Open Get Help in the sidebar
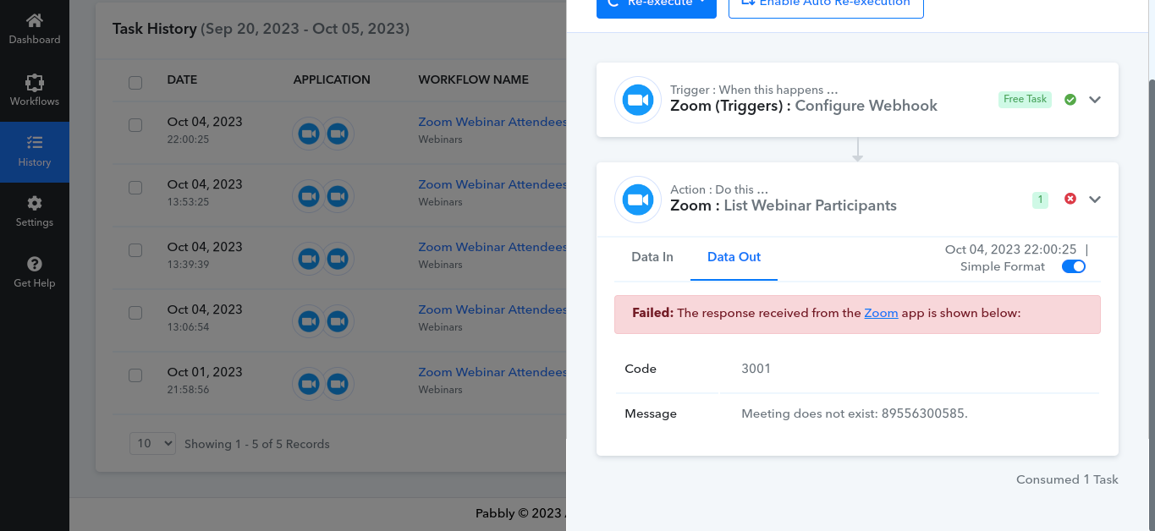Viewport: 1155px width, 531px height. pyautogui.click(x=35, y=272)
